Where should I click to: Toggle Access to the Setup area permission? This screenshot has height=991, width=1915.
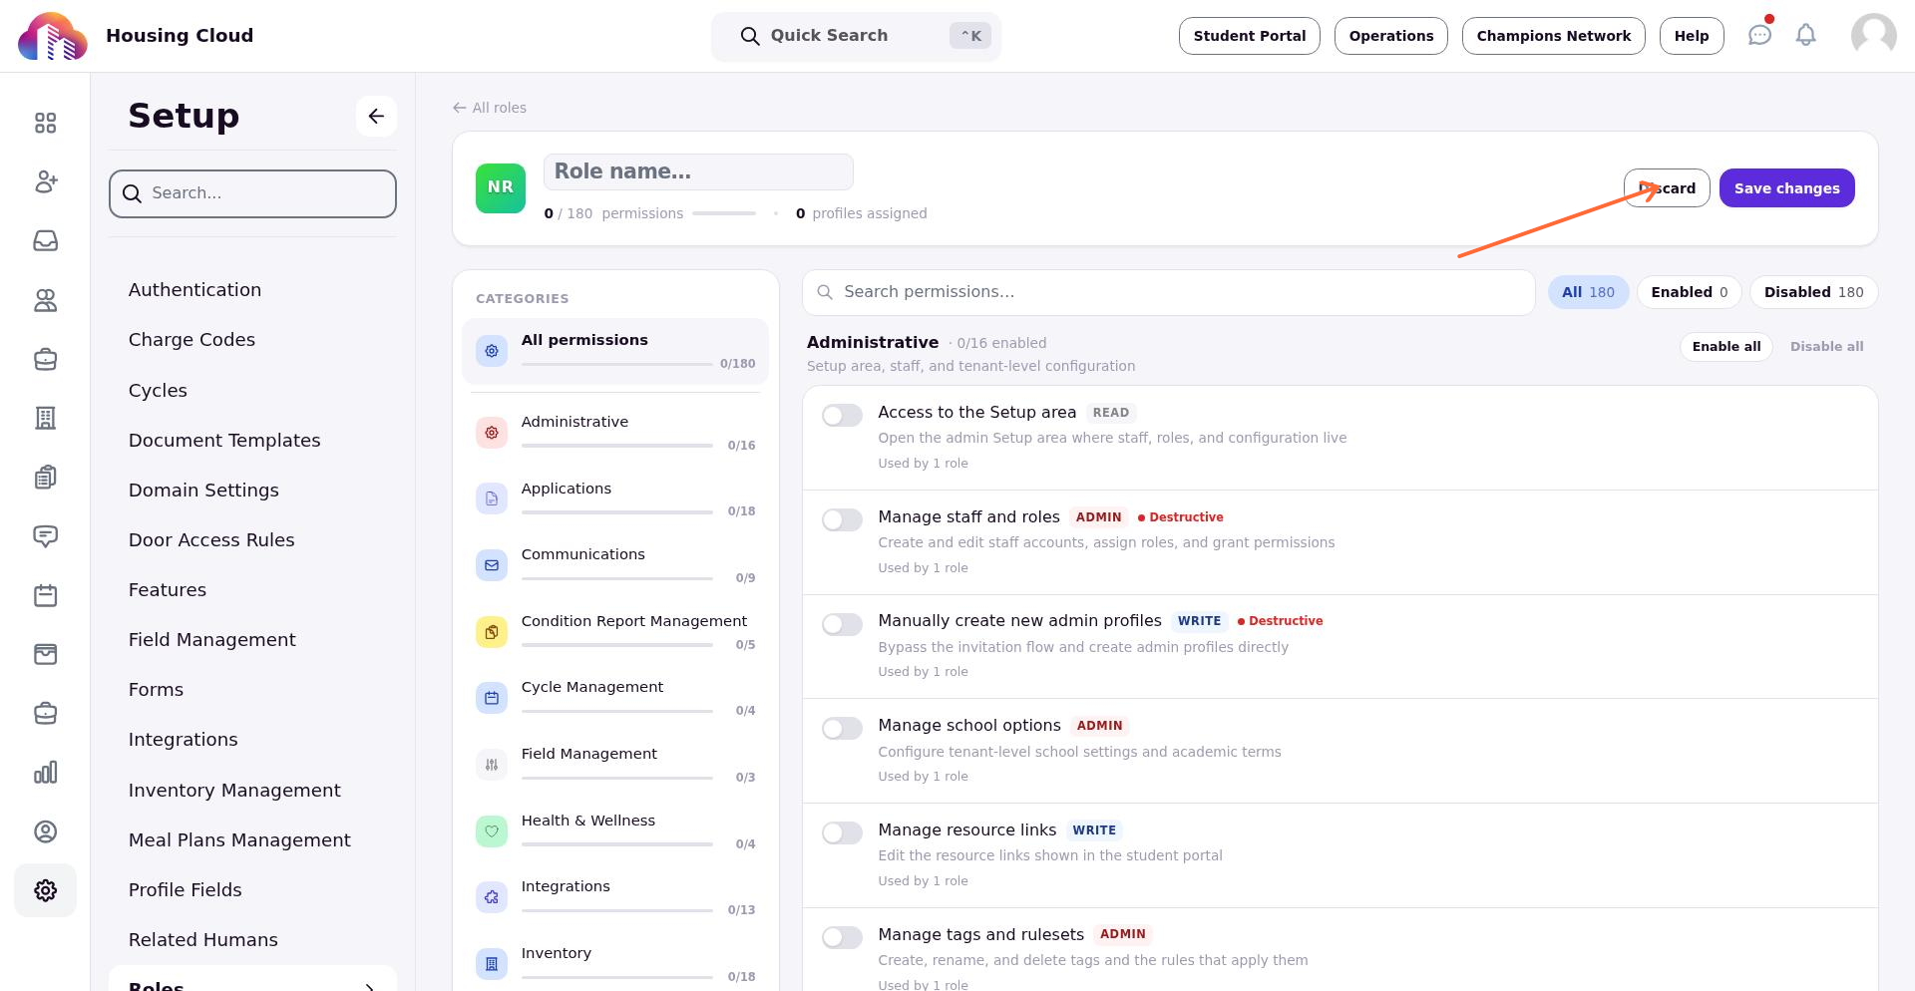(x=842, y=416)
